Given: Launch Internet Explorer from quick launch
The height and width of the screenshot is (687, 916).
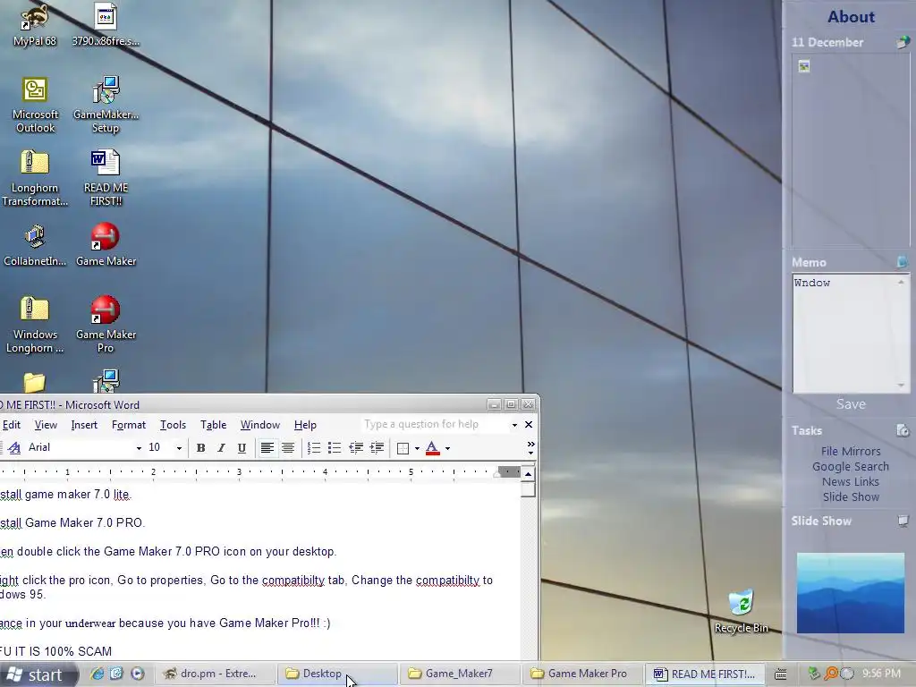Looking at the screenshot, I should click(97, 674).
